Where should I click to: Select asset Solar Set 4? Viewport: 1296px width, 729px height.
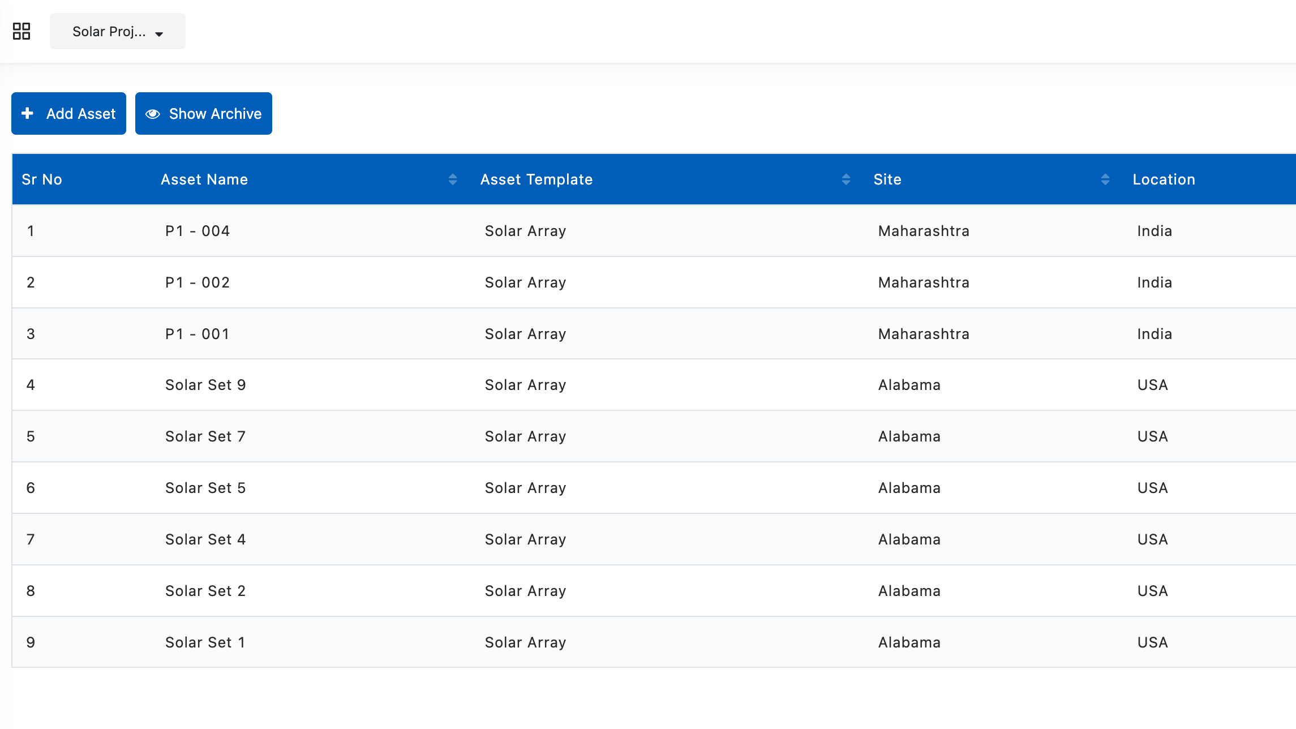click(205, 539)
